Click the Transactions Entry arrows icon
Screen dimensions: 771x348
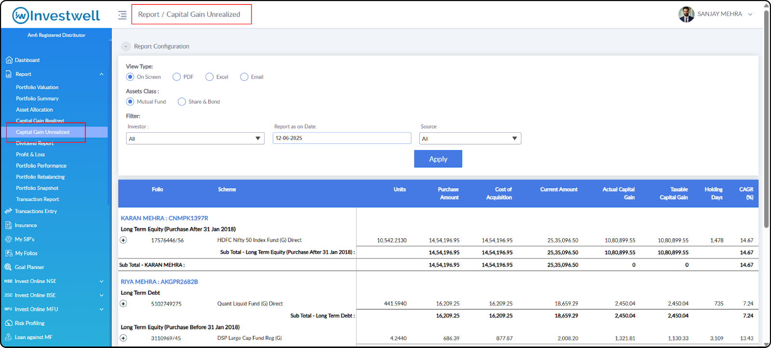8,211
